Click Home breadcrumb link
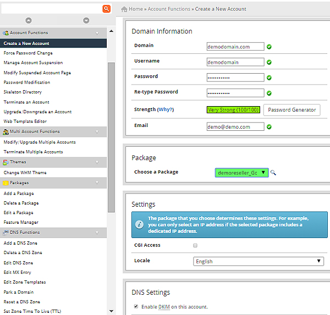Viewport: 330px width, 315px height. (x=136, y=9)
